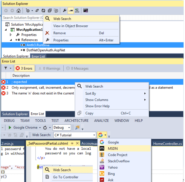The image size is (185, 182).
Task: Click Copy Ctrl+C in the context menu
Action: pyautogui.click(x=112, y=113)
